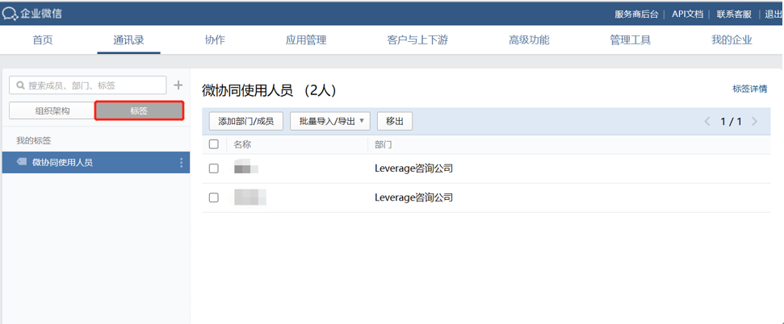
Task: Click the 名称 column header
Action: click(242, 145)
